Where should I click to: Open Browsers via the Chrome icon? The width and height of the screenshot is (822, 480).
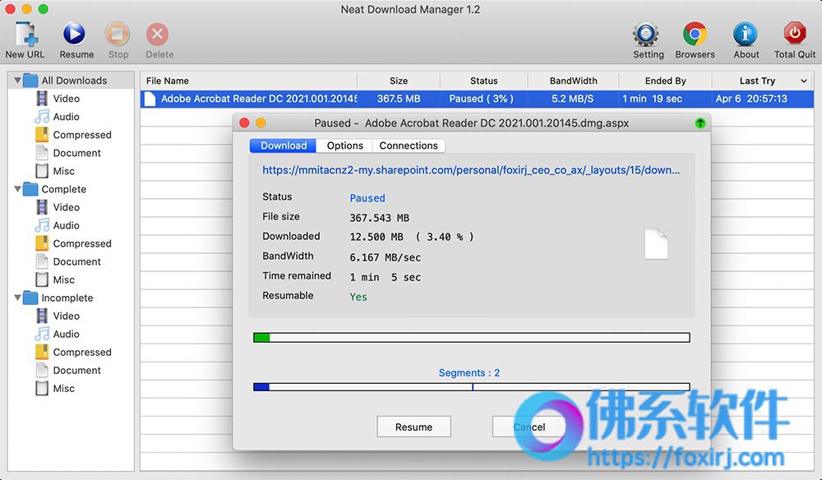[695, 35]
